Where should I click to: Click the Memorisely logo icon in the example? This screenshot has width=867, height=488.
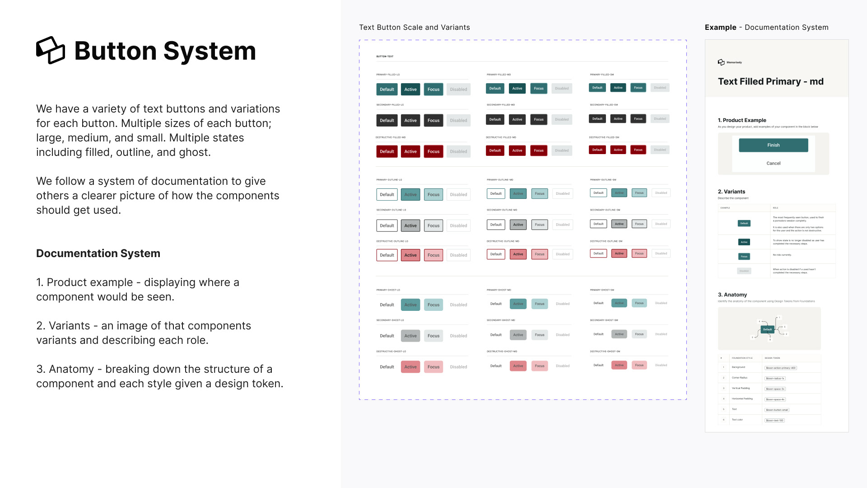click(721, 62)
